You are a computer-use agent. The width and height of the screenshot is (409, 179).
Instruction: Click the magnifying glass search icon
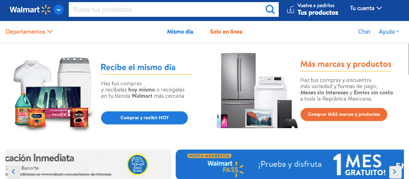(270, 10)
